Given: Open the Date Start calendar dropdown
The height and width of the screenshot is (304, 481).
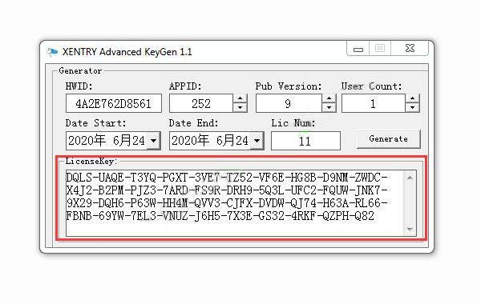Looking at the screenshot, I should click(x=153, y=141).
